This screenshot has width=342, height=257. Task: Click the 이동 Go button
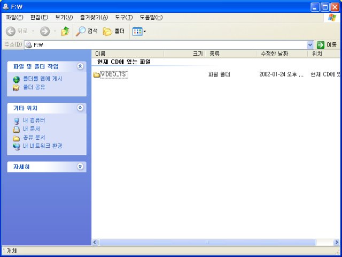click(327, 45)
